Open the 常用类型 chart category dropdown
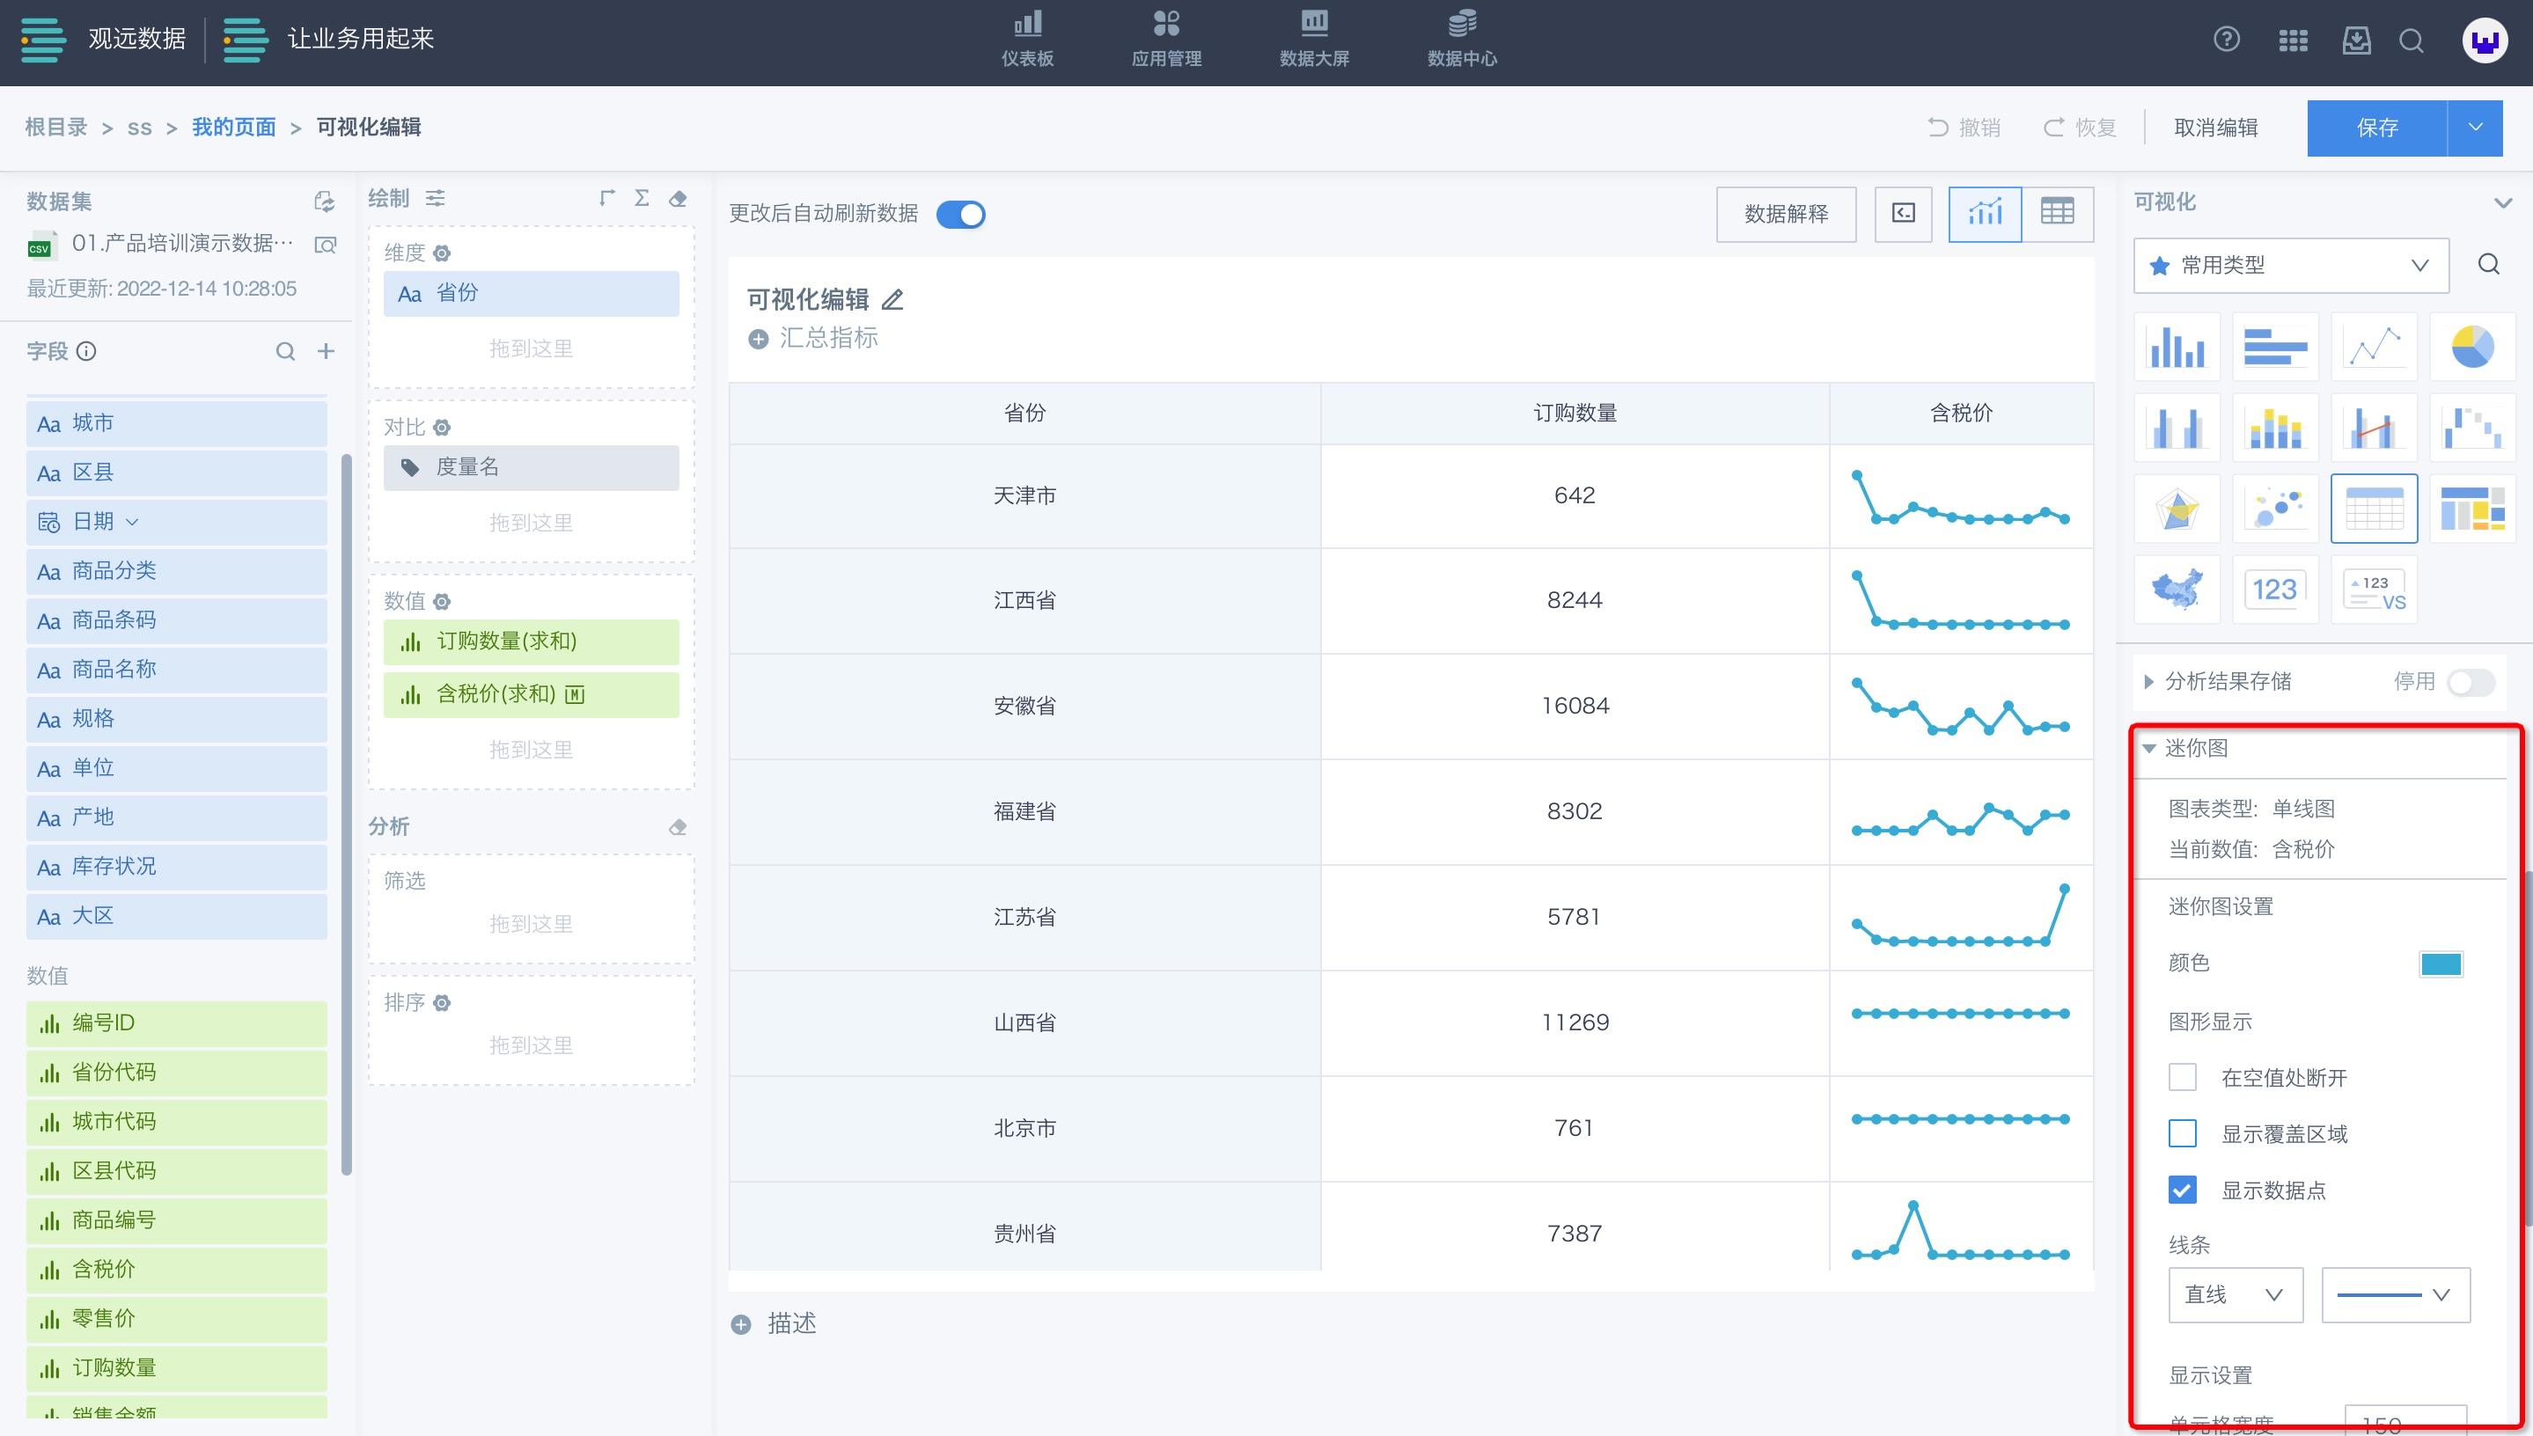 coord(2290,266)
